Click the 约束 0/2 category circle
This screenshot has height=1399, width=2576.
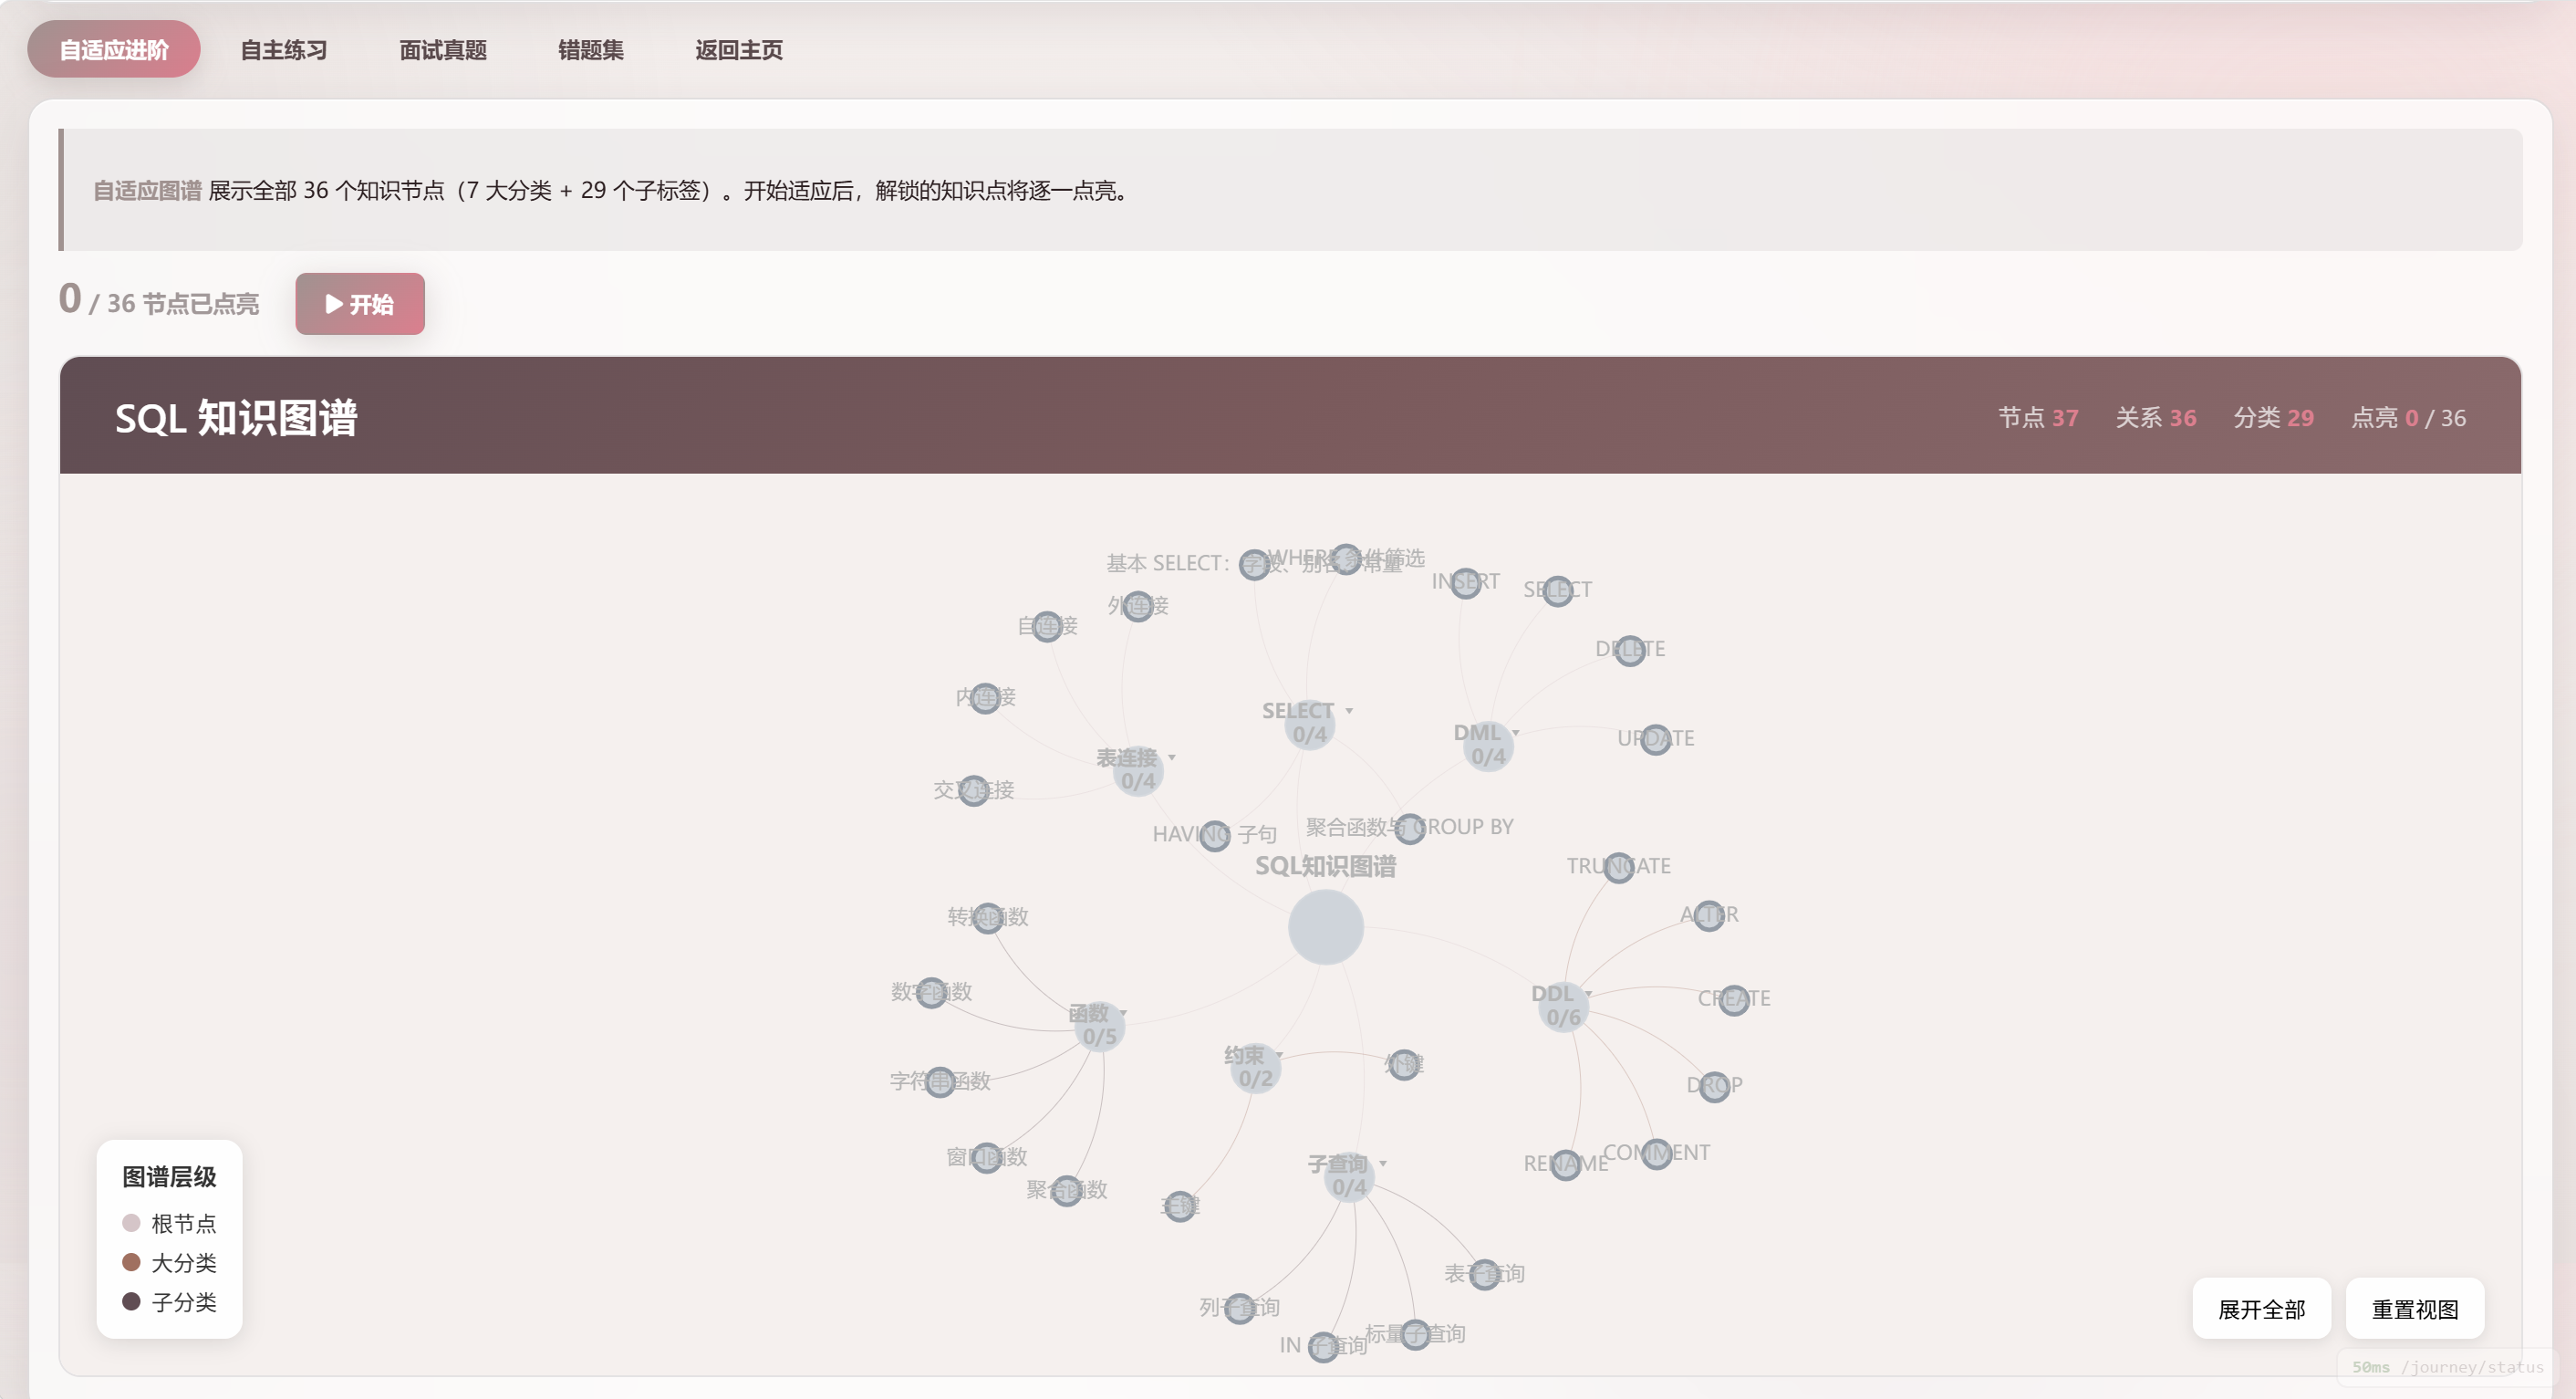pos(1255,1068)
